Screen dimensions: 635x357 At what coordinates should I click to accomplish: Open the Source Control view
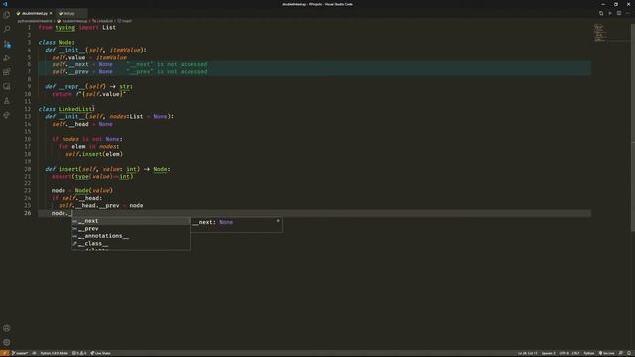[7, 44]
